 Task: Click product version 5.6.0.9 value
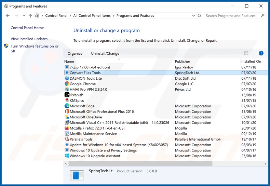152,171
